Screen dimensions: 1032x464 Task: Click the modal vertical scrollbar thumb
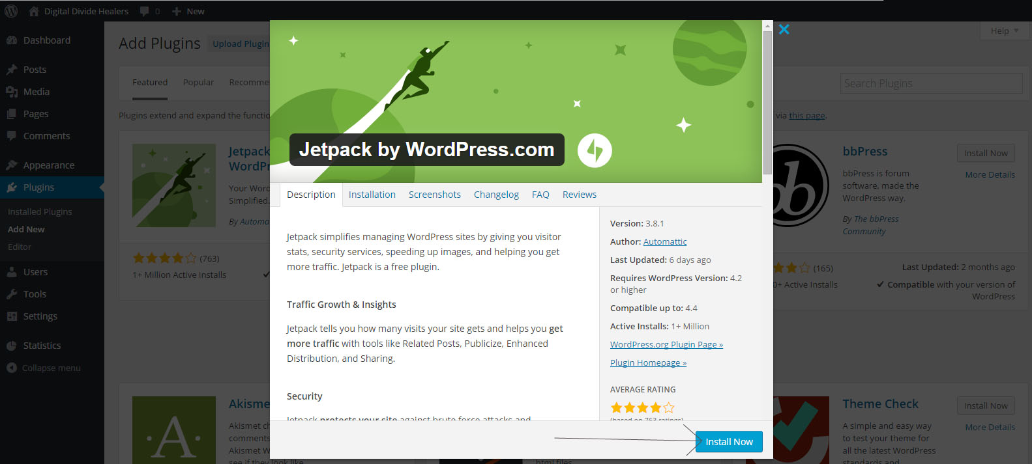click(x=767, y=103)
